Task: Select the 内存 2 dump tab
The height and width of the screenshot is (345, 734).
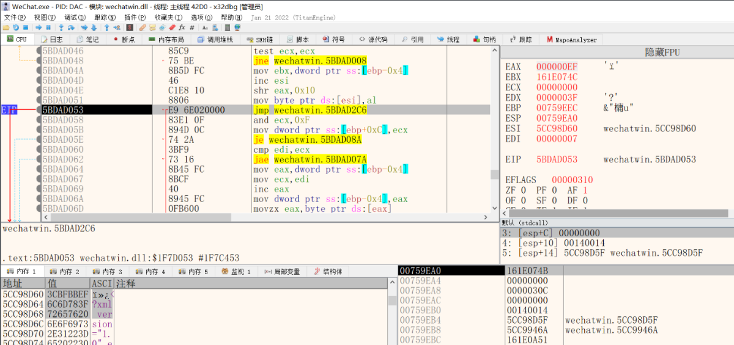Action: [64, 271]
